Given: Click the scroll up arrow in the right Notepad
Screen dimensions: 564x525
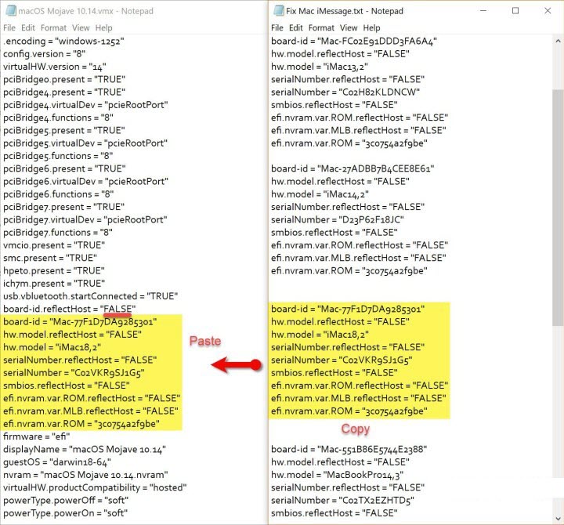Looking at the screenshot, I should [557, 41].
